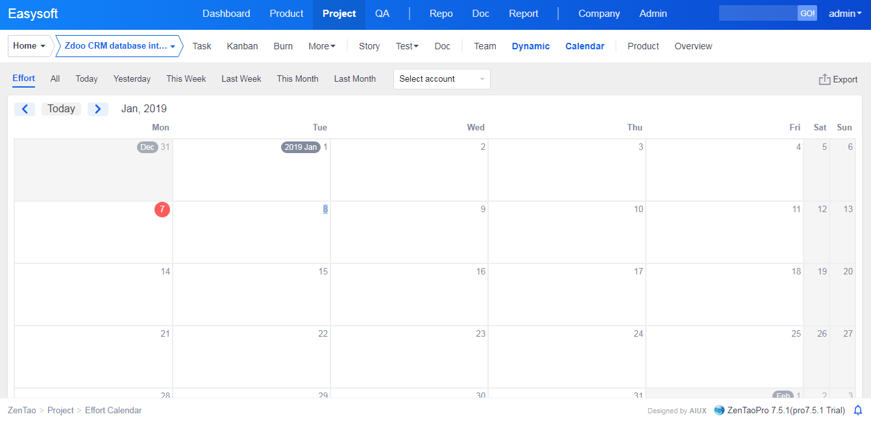Open the More dropdown menu
The width and height of the screenshot is (871, 423).
coord(322,46)
